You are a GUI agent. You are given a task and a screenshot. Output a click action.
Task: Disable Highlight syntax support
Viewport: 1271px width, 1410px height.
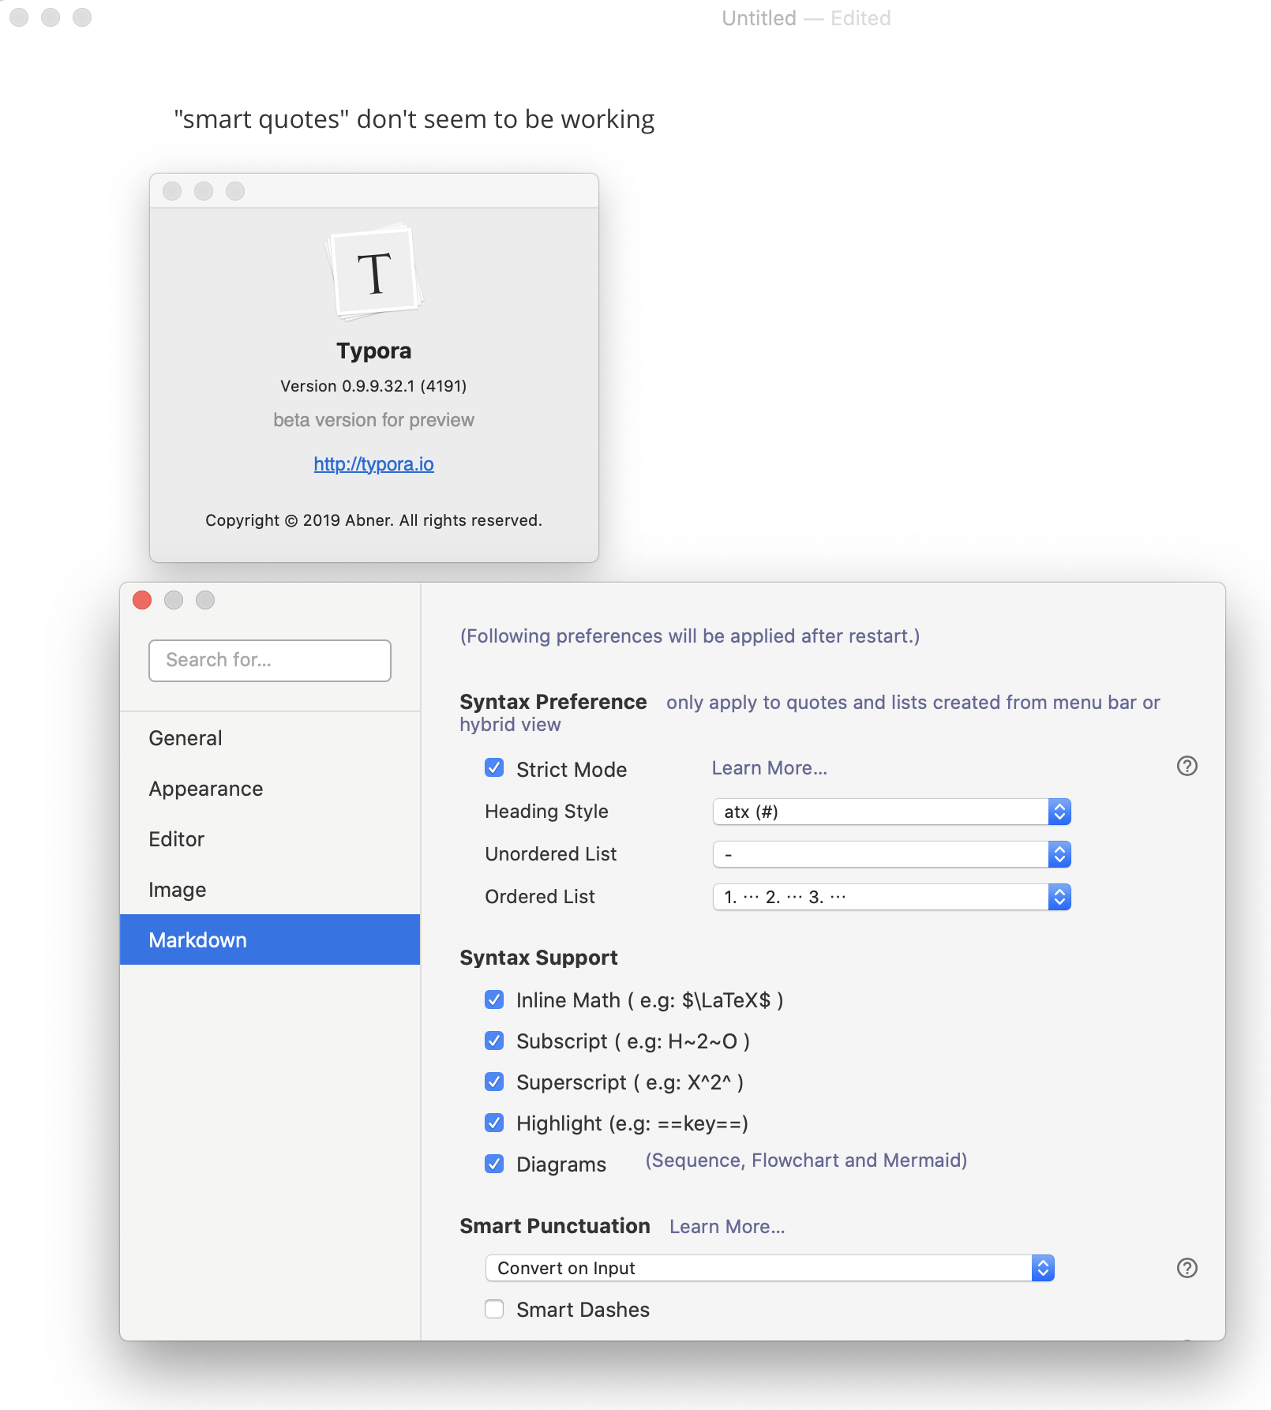(x=493, y=1123)
